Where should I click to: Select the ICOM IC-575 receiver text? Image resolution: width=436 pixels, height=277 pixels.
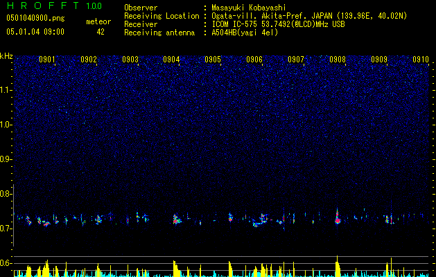click(278, 24)
